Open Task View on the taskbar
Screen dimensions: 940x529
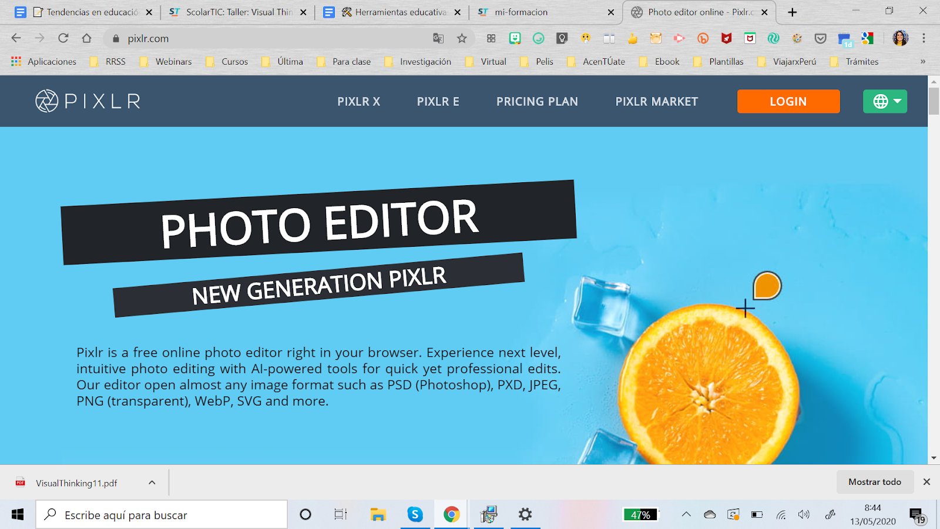click(x=341, y=515)
